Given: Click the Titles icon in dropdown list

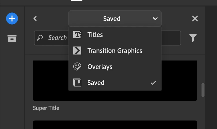Looking at the screenshot, I should tap(77, 34).
